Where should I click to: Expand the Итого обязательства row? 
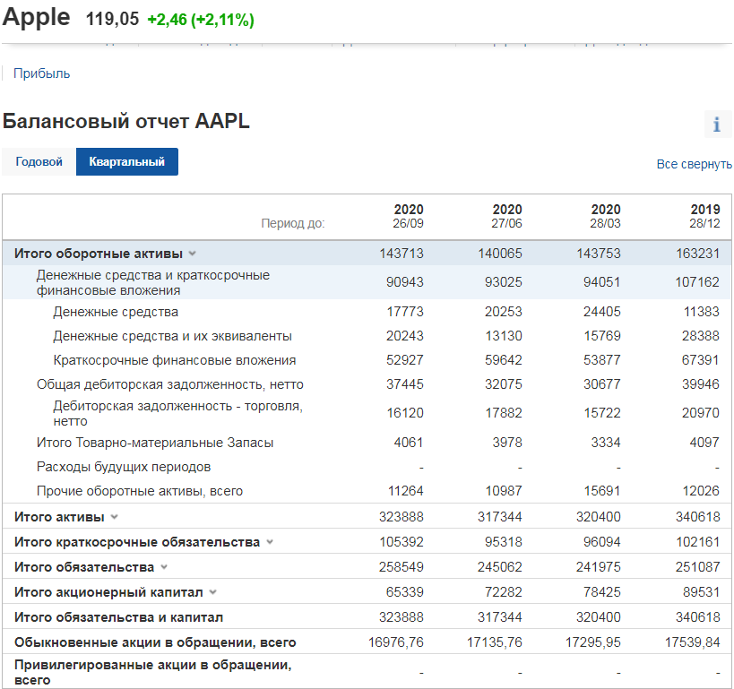coord(164,567)
